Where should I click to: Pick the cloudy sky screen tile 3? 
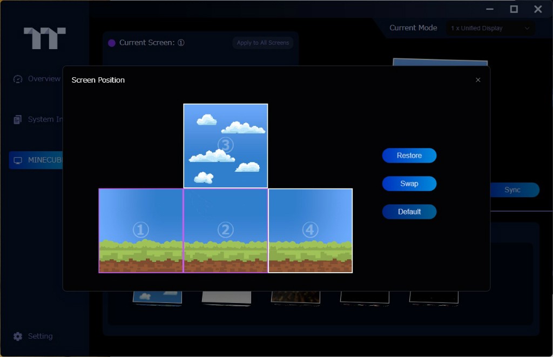point(225,146)
